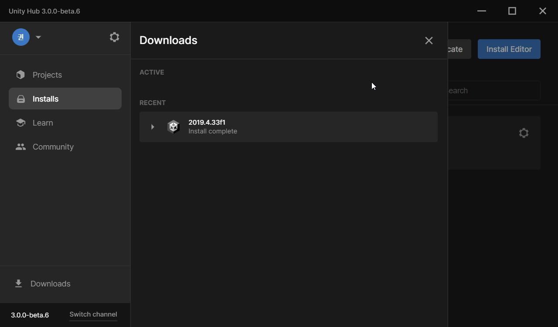
Task: Click the Downloads panel title
Action: click(x=168, y=40)
